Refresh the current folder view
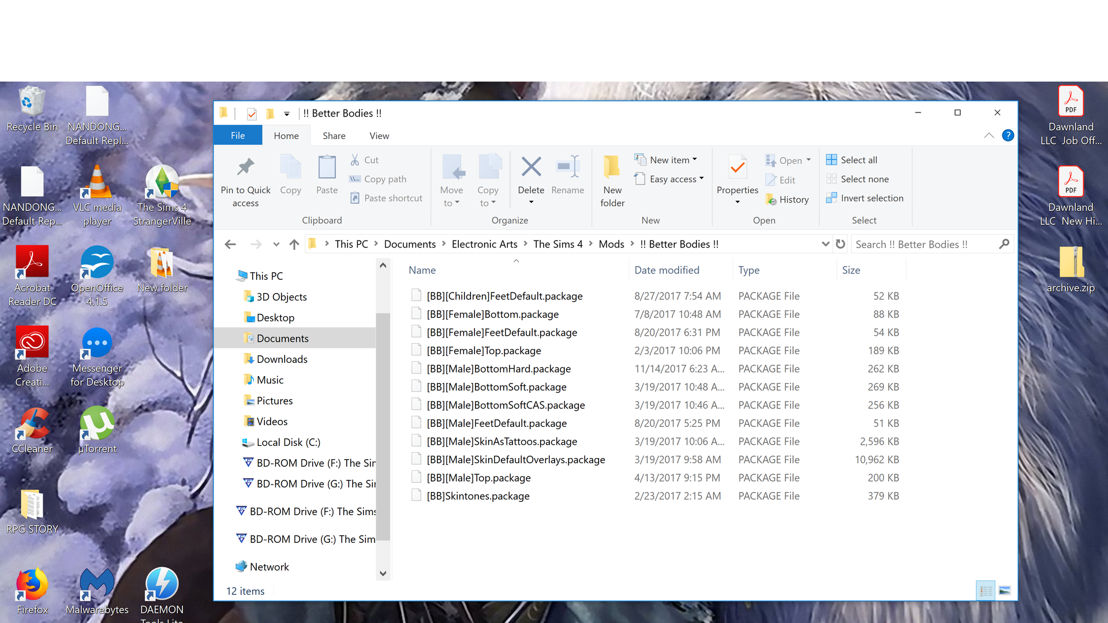1108x623 pixels. point(840,244)
